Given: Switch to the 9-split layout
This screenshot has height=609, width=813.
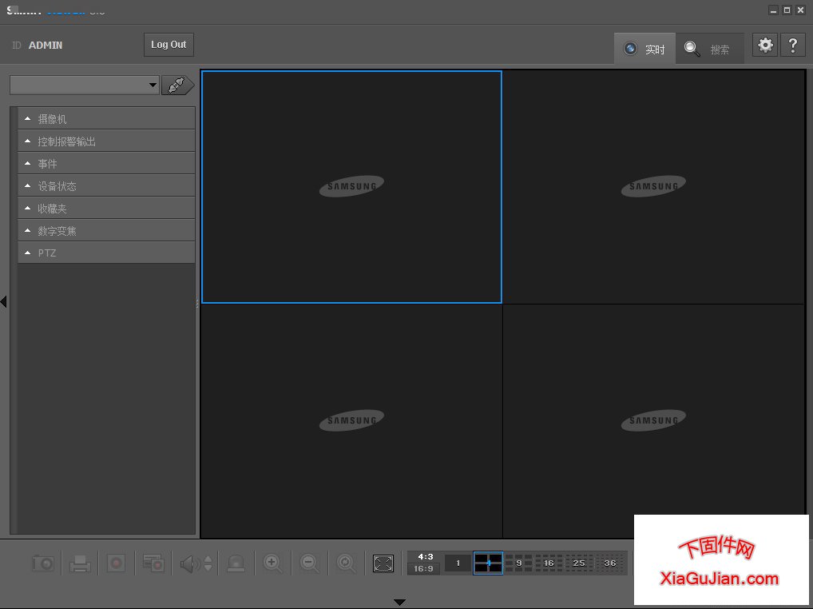Looking at the screenshot, I should point(518,563).
